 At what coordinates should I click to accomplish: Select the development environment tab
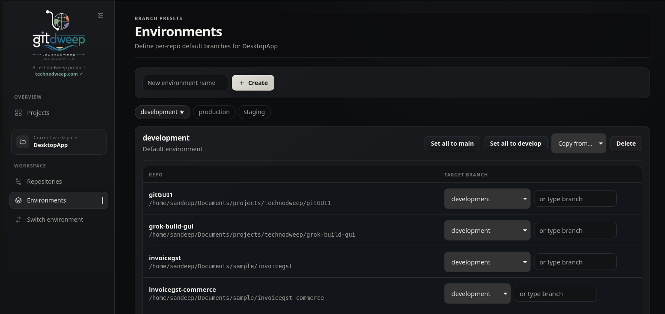point(163,112)
